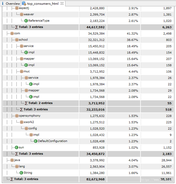Click the DefaultConfiguration class icon
Image resolution: width=176 pixels, height=184 pixels.
[x=36, y=141]
